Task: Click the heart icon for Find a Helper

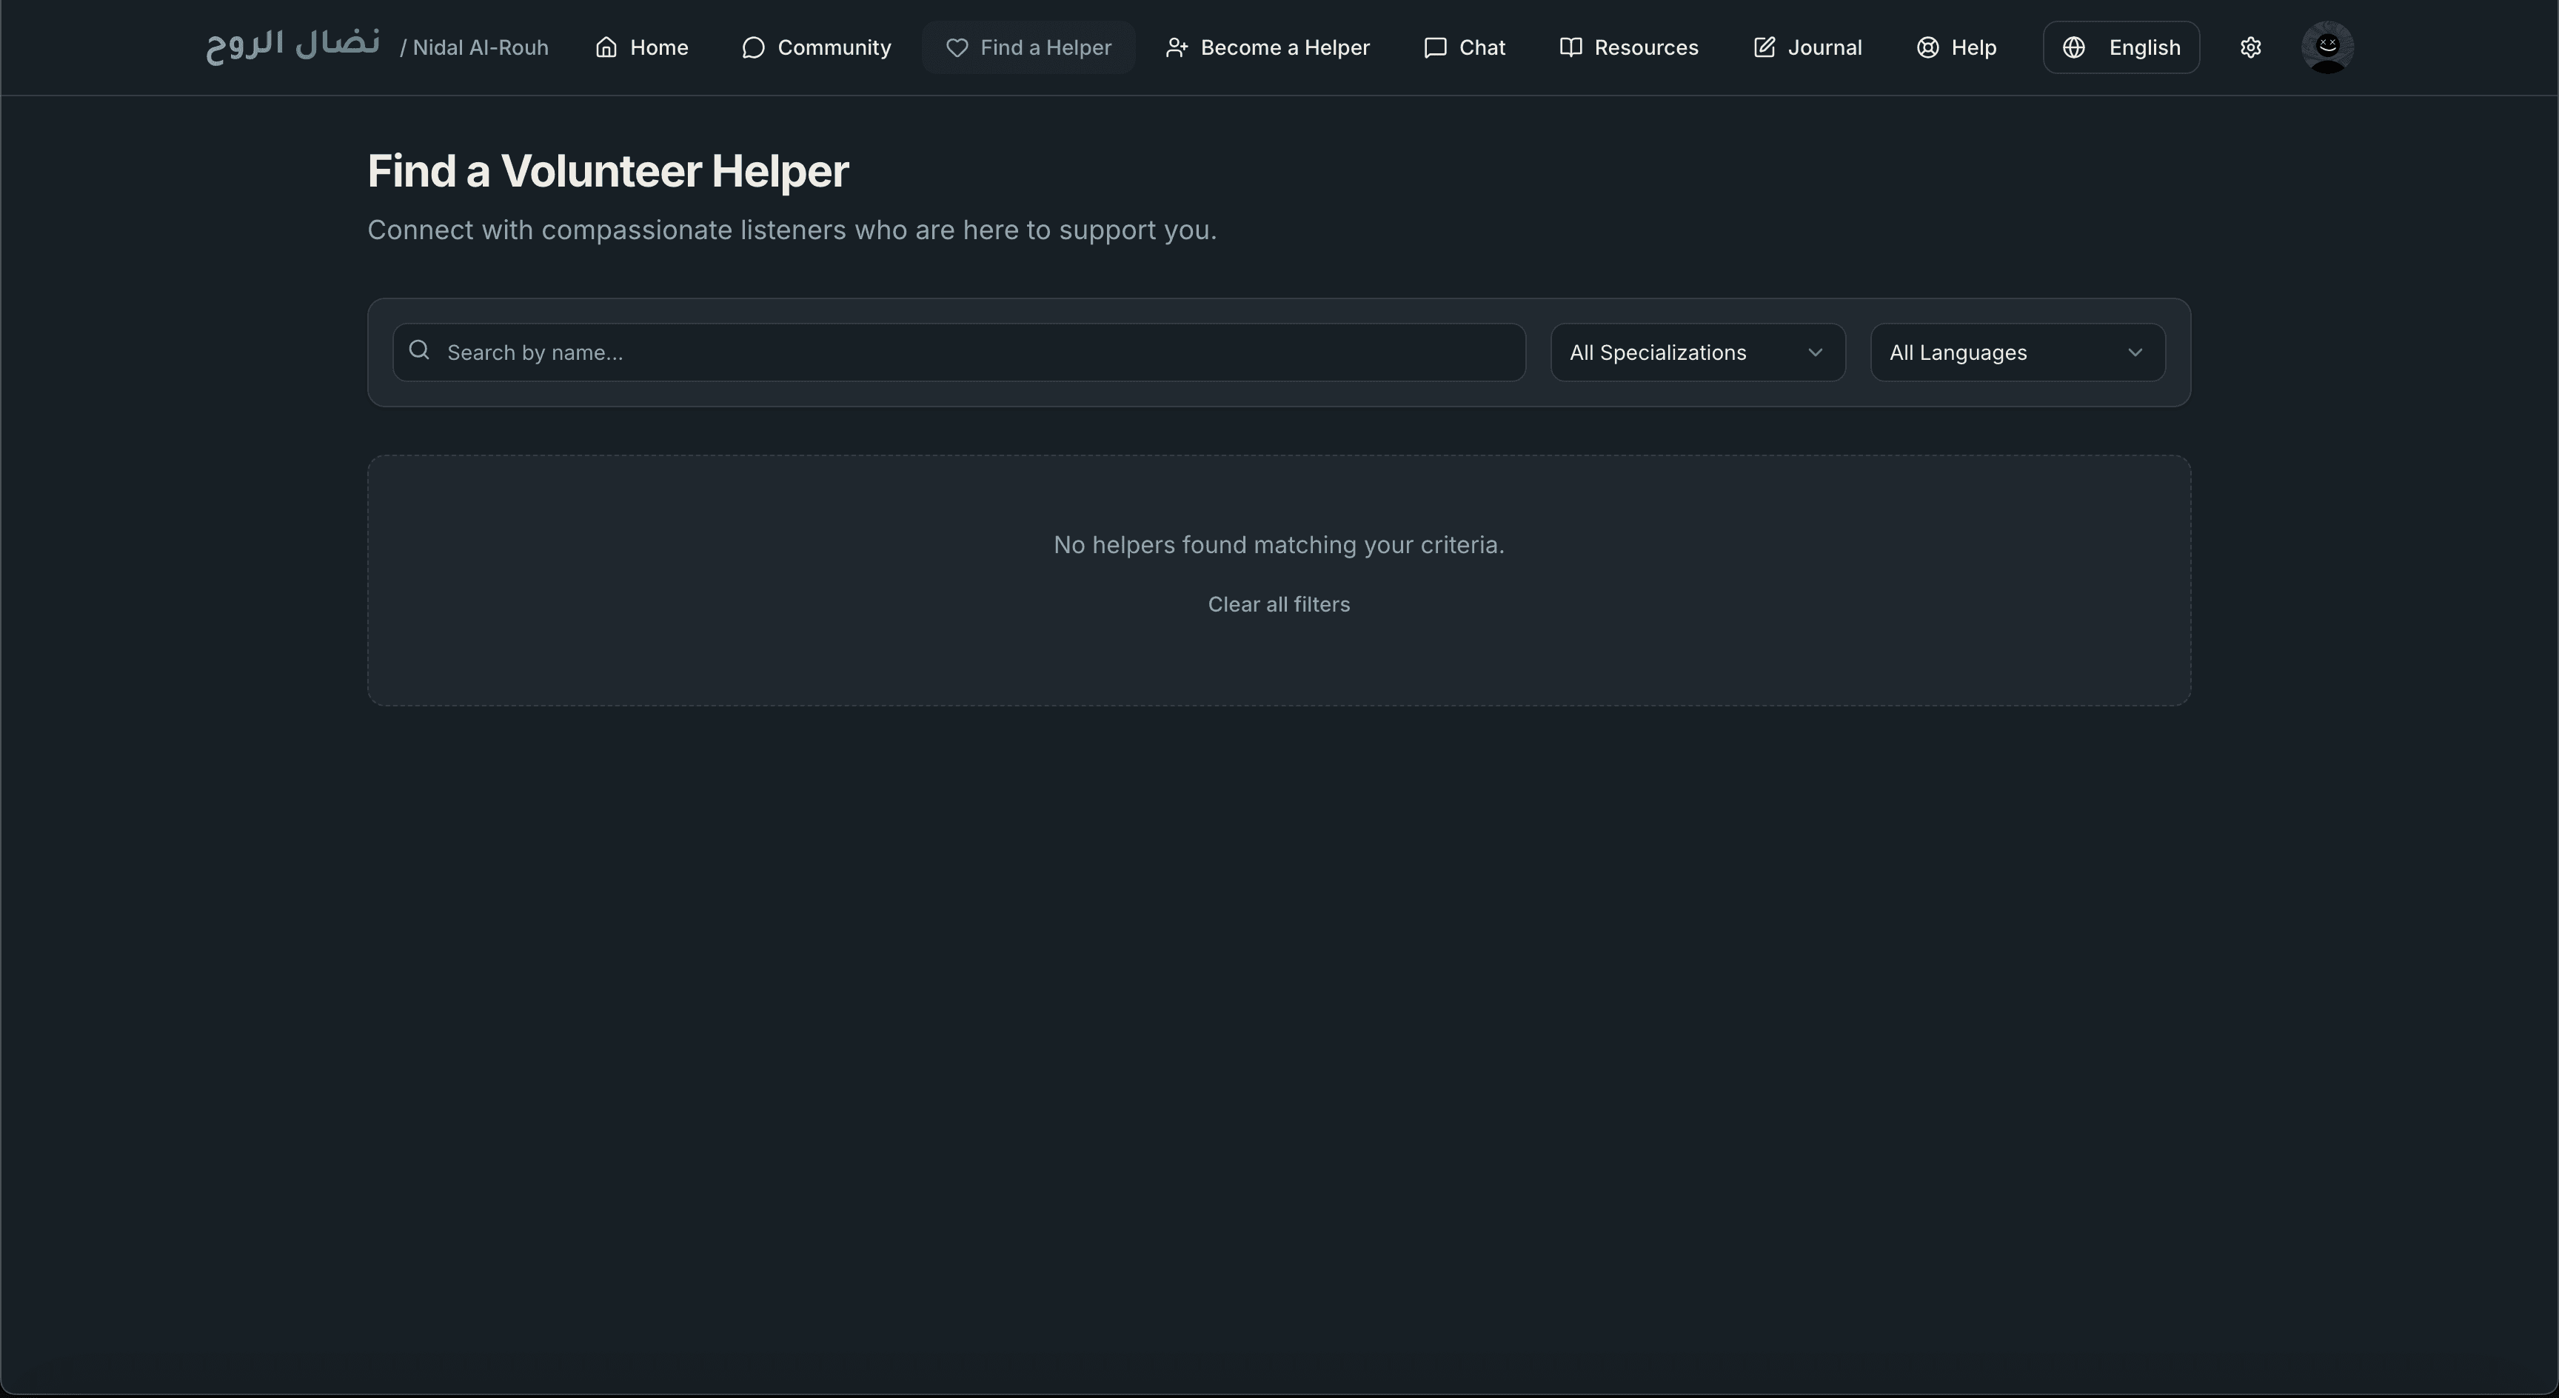Action: coord(957,47)
